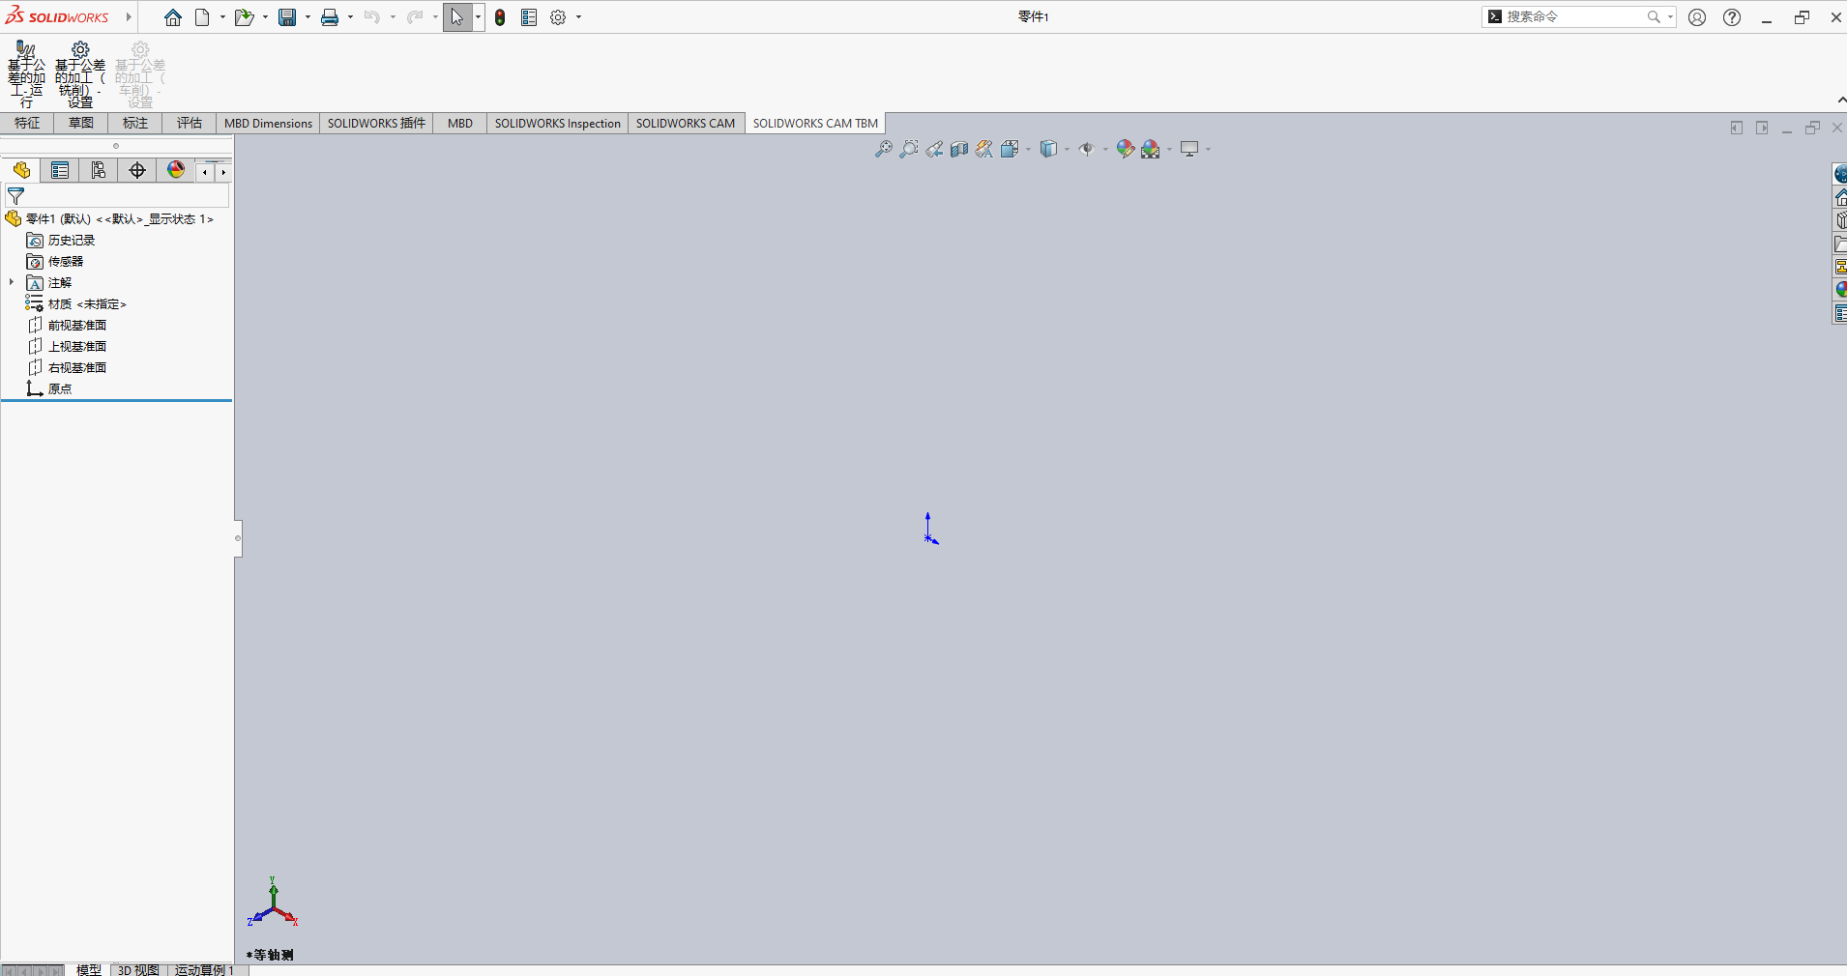The height and width of the screenshot is (976, 1847).
Task: Select the Zoom to Area tool
Action: [x=909, y=149]
